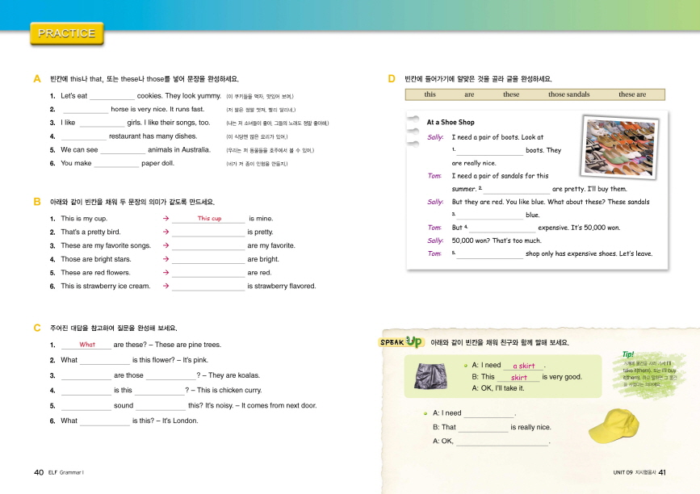Viewport: 700px width, 494px height.
Task: Choose "those sandals" in the word bank
Action: pos(568,94)
